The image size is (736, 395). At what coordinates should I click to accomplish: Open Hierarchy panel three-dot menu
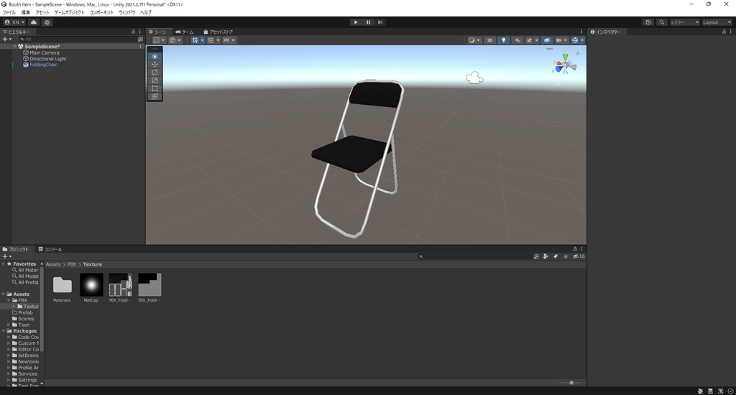tap(140, 32)
